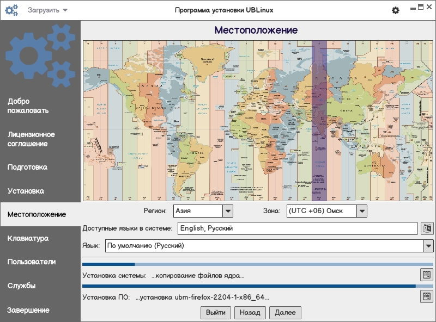
Task: Show software installation log icon
Action: click(426, 296)
